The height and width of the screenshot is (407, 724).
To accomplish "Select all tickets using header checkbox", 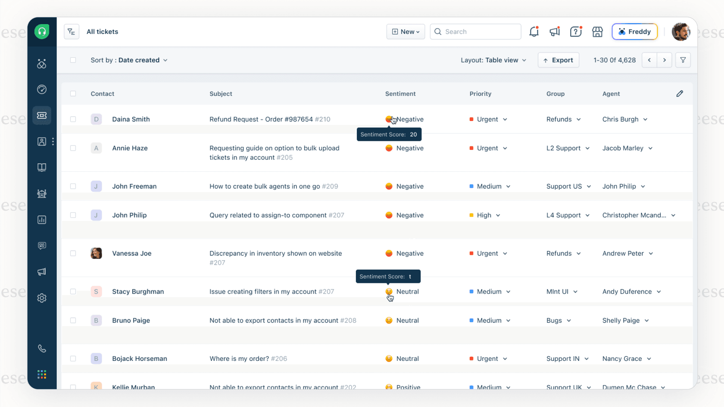I will coord(73,93).
